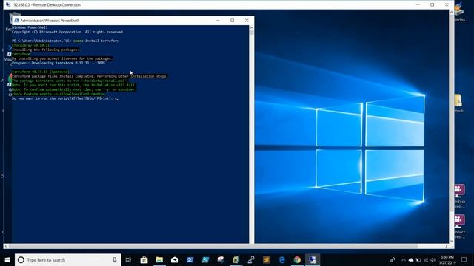This screenshot has height=266, width=474.
Task: Open the Mail app on taskbar
Action: (x=175, y=259)
